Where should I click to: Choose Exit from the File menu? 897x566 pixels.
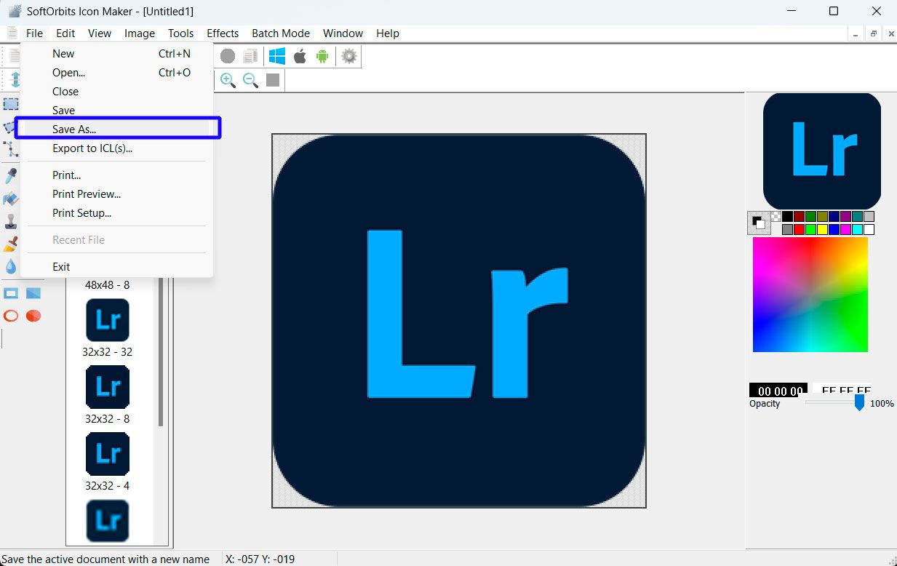click(116, 266)
